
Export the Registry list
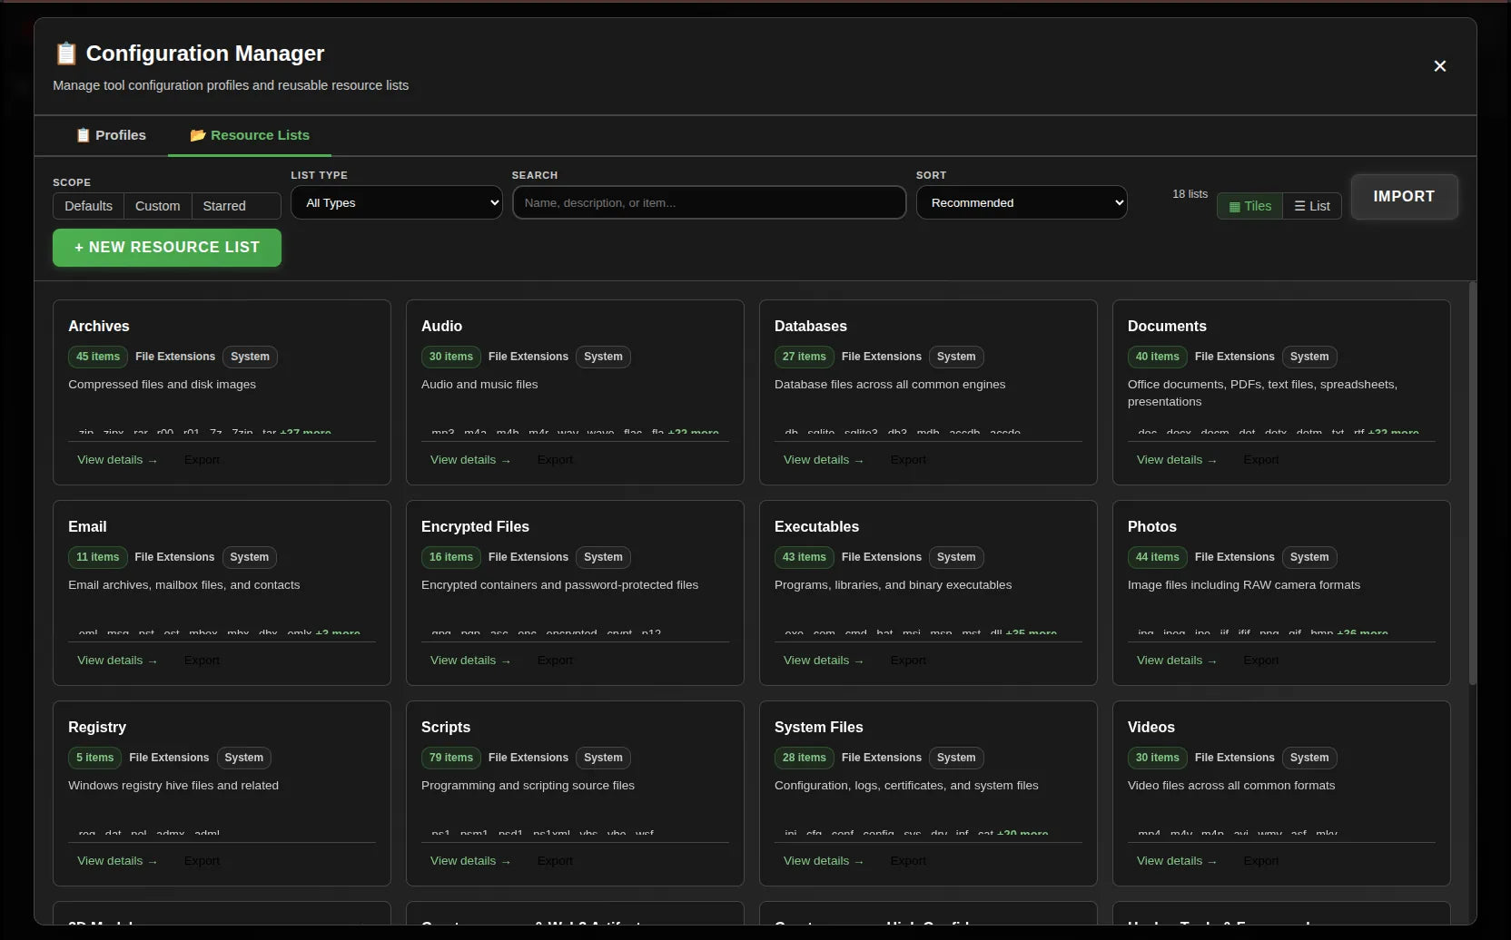[x=202, y=861]
